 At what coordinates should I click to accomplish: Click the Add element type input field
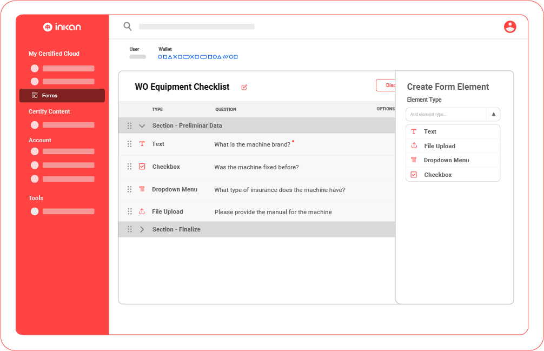pyautogui.click(x=446, y=114)
